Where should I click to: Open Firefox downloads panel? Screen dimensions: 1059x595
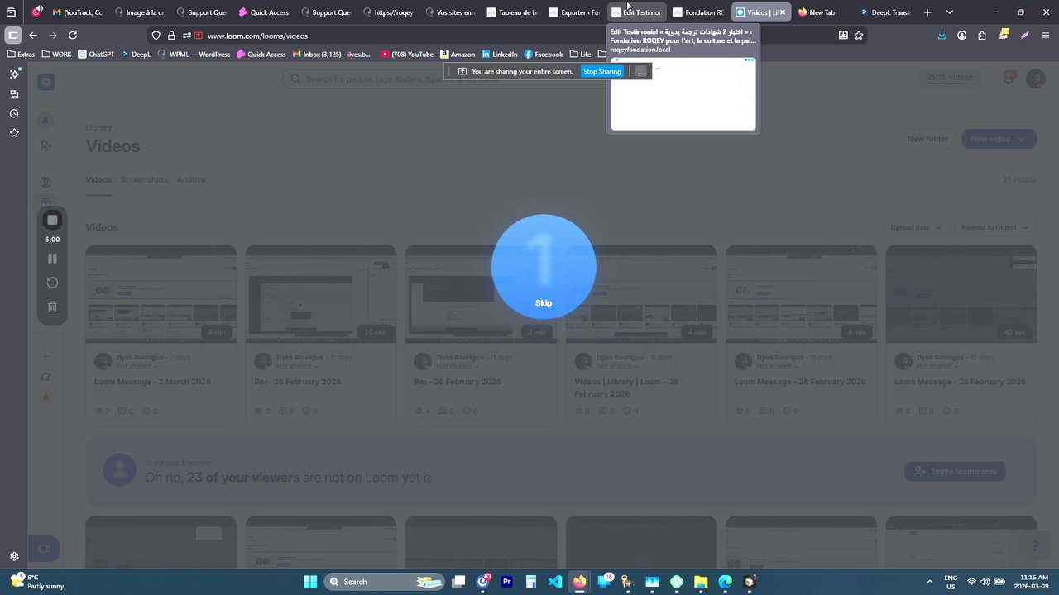click(x=942, y=36)
